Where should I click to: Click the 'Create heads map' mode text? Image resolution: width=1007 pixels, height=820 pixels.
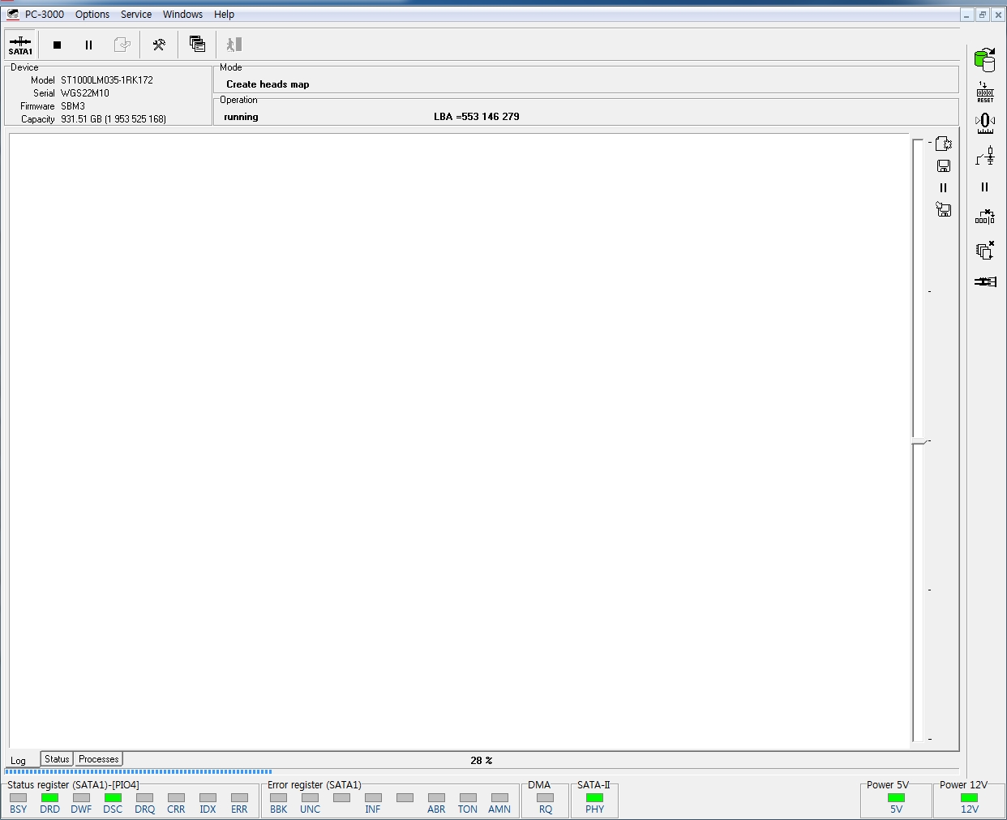[268, 84]
